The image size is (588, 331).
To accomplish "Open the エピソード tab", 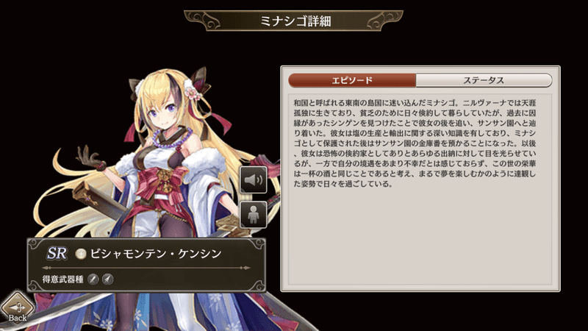I will pyautogui.click(x=352, y=80).
